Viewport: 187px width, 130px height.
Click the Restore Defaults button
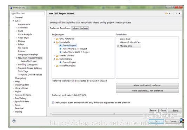(158, 110)
